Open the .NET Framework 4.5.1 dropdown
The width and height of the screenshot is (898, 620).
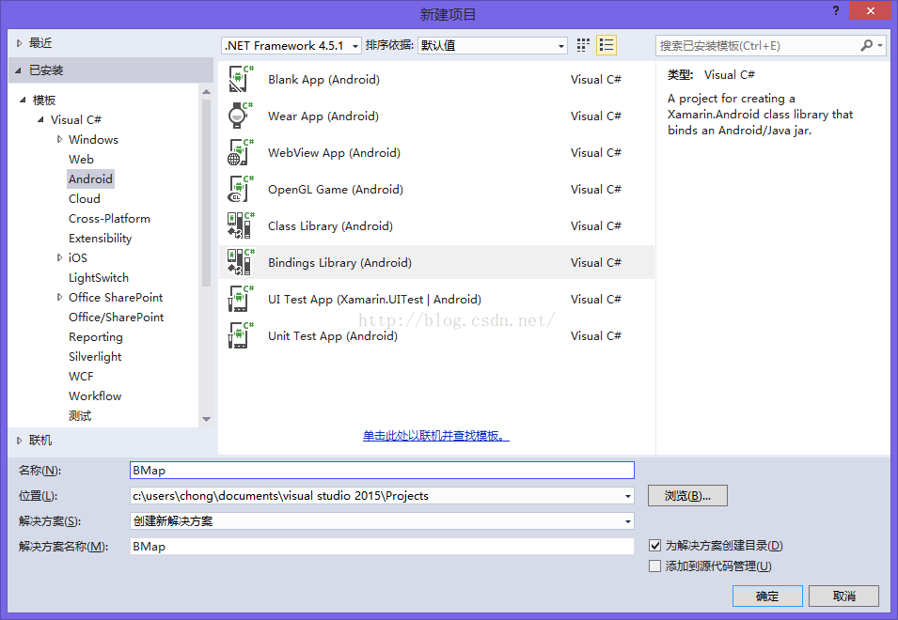[x=291, y=46]
